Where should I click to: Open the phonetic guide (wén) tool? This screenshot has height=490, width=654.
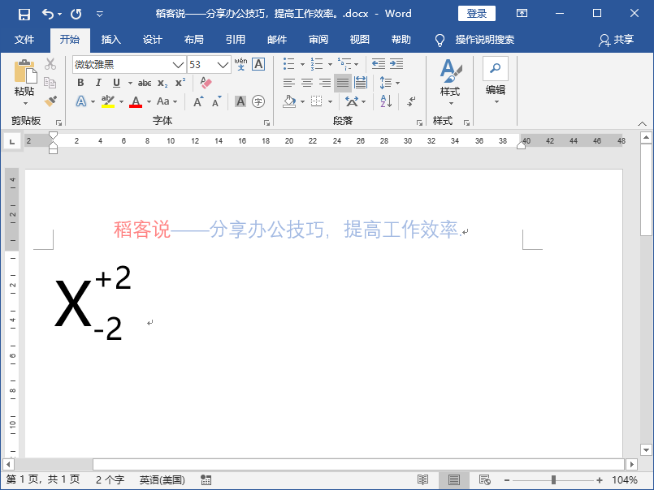pyautogui.click(x=240, y=64)
